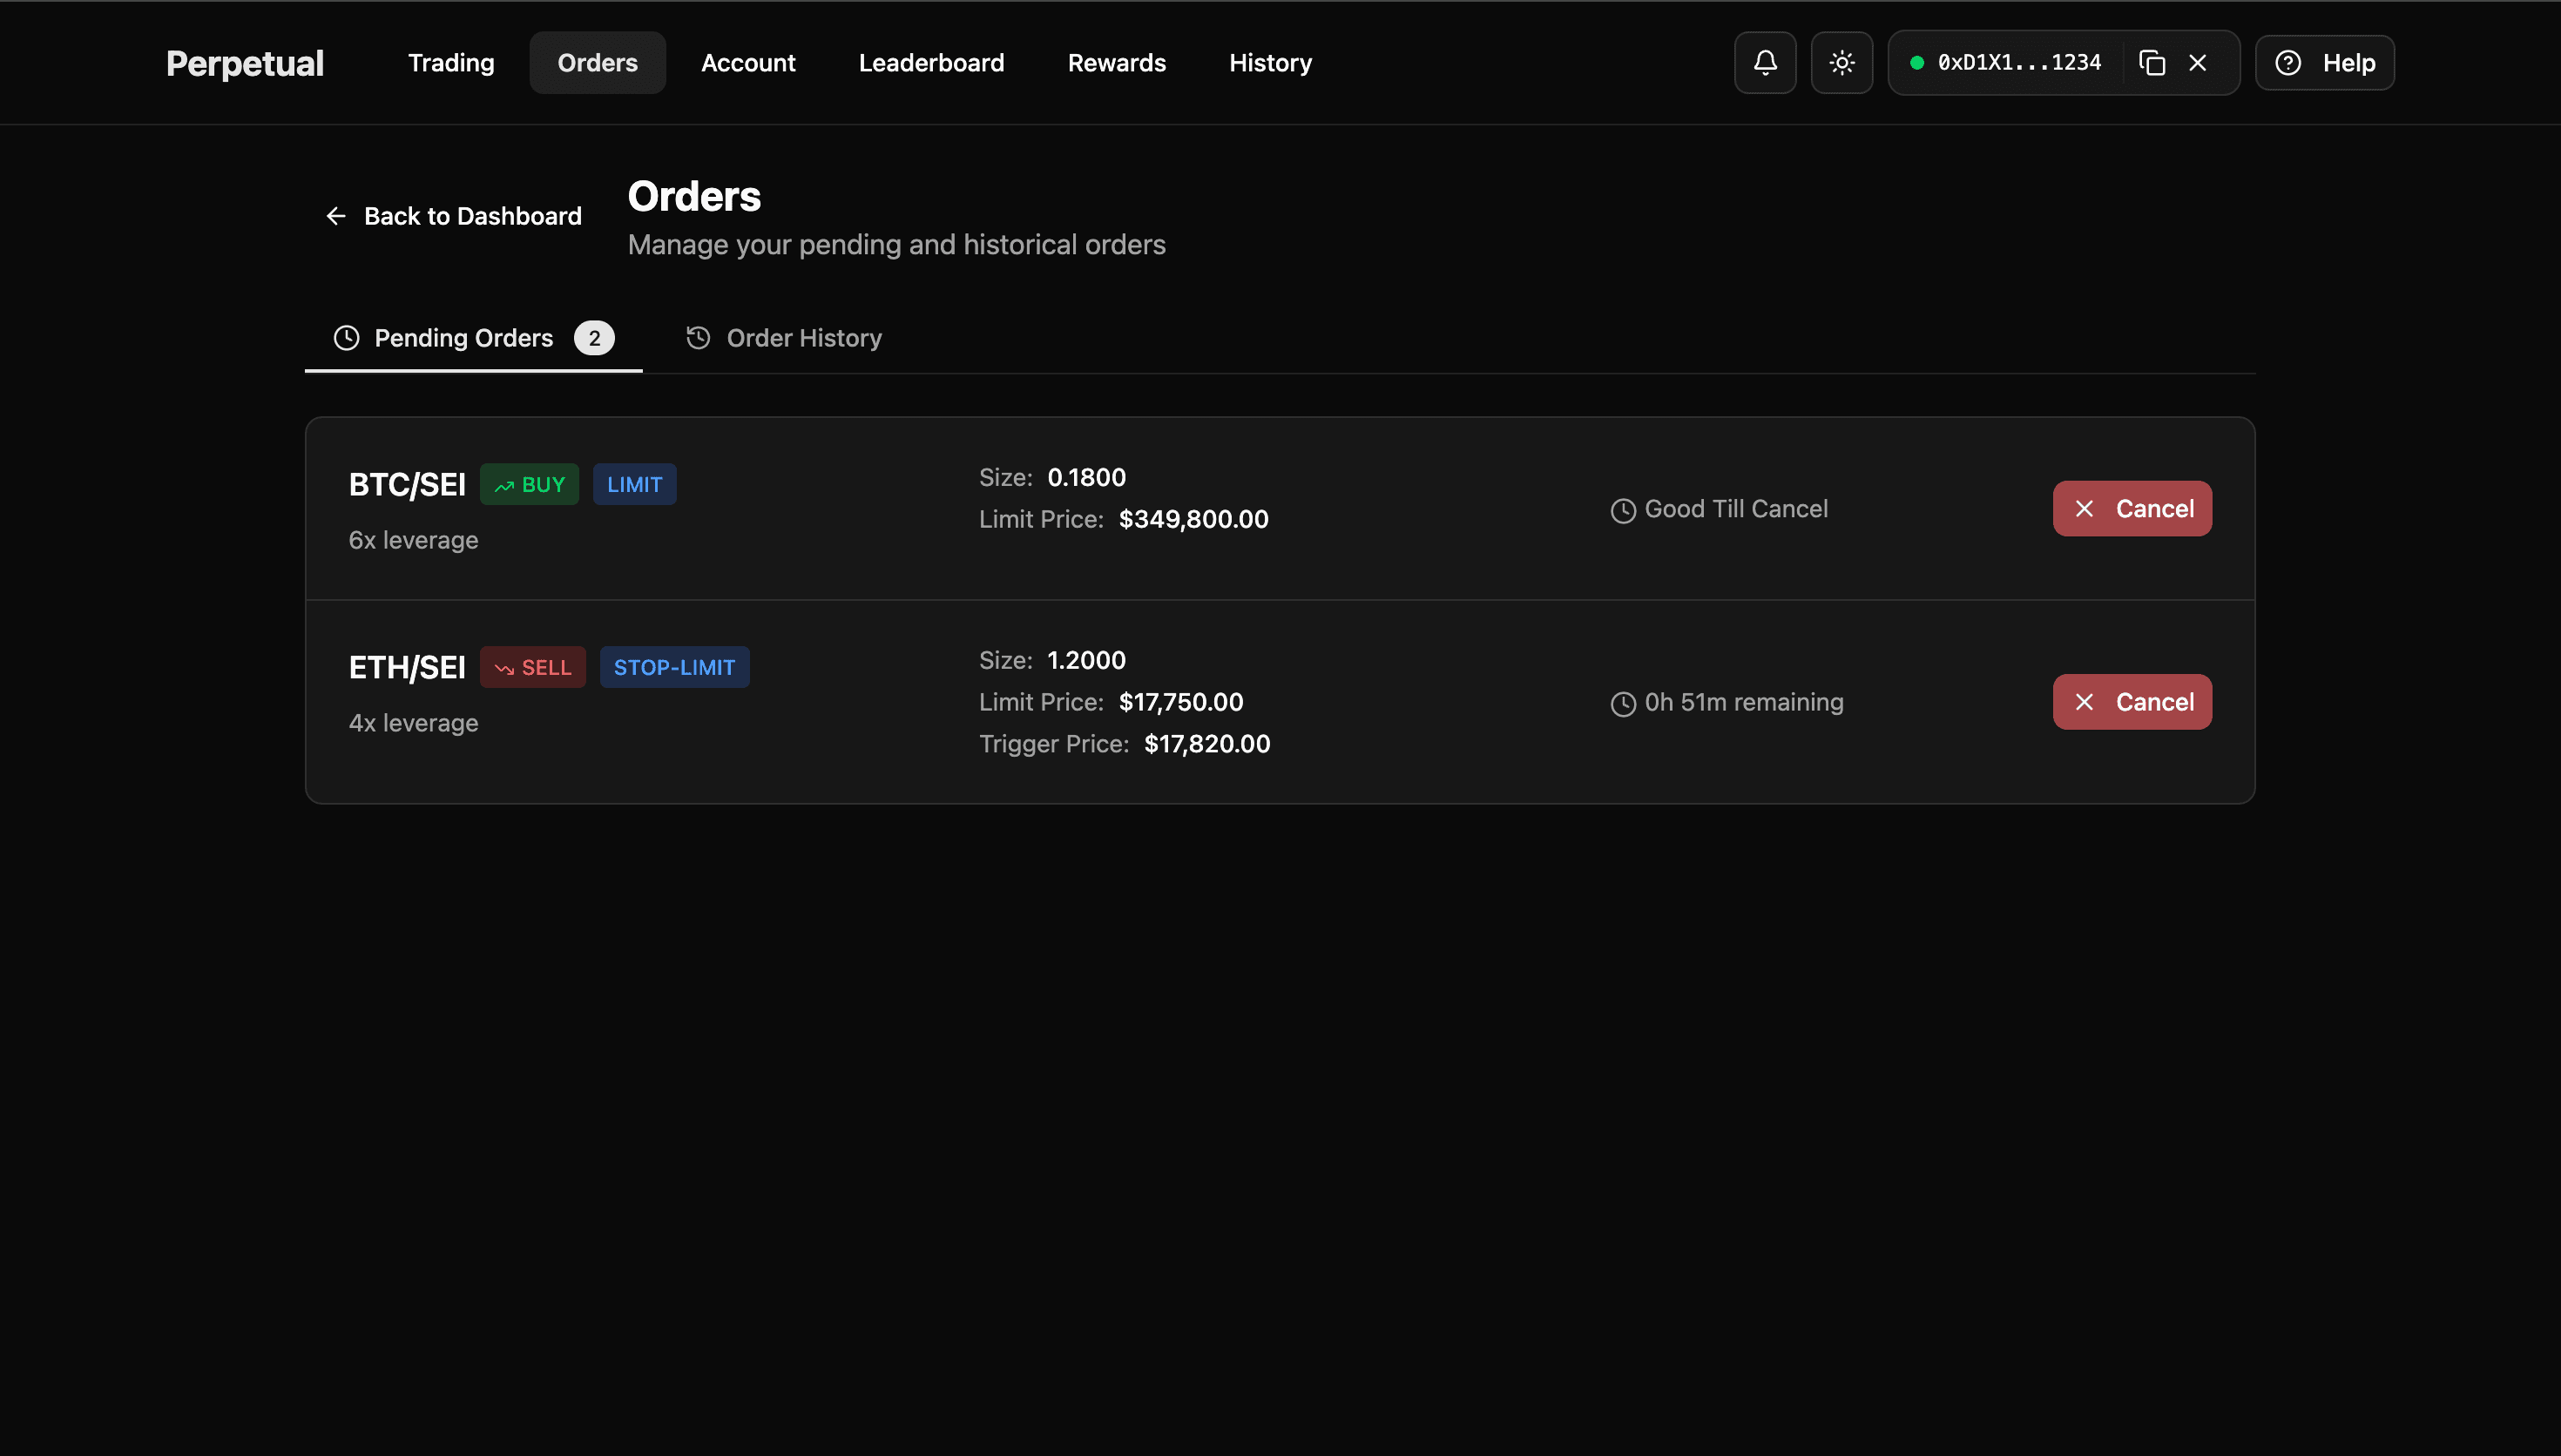Viewport: 2561px width, 1456px height.
Task: Copy wallet address with copy icon
Action: [x=2152, y=63]
